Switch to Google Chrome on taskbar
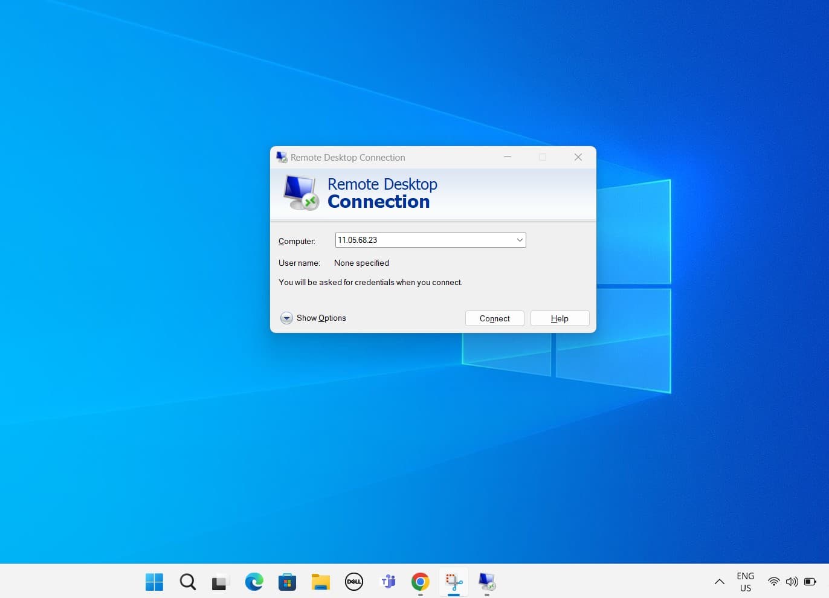The image size is (829, 598). [x=421, y=582]
